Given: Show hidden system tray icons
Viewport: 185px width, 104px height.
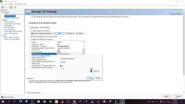Looking at the screenshot, I should coord(147,102).
